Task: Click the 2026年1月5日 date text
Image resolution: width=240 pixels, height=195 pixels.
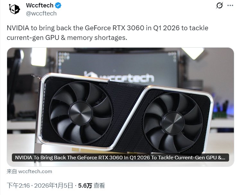Action: tap(53, 185)
